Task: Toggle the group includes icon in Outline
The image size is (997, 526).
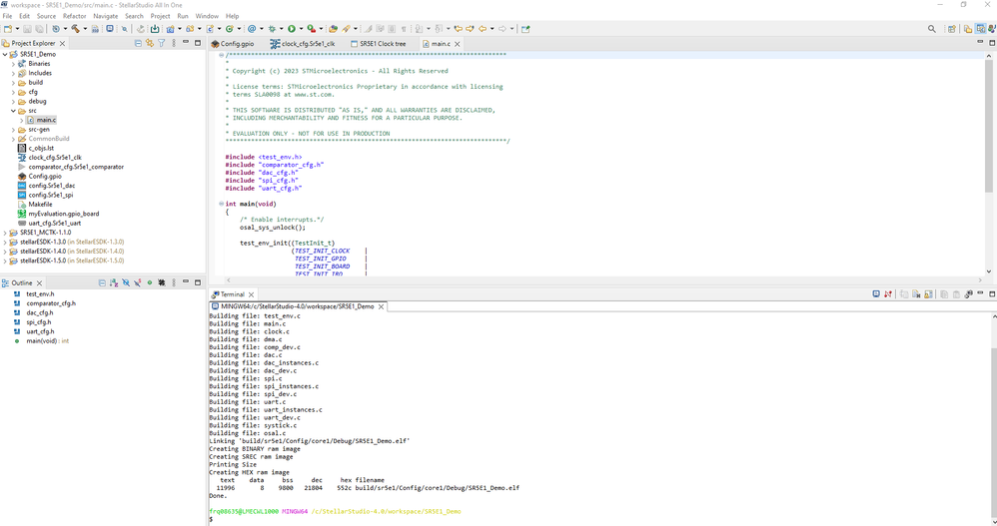Action: [162, 282]
